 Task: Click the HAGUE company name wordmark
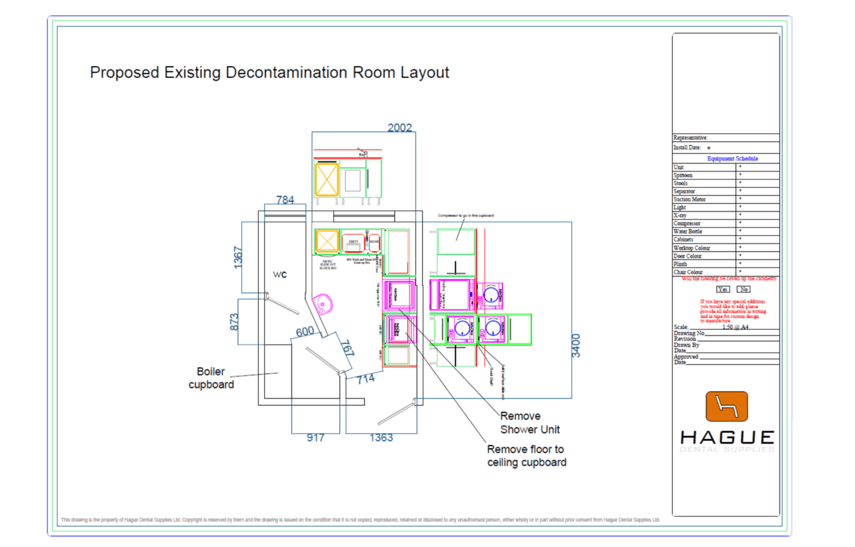pos(727,438)
